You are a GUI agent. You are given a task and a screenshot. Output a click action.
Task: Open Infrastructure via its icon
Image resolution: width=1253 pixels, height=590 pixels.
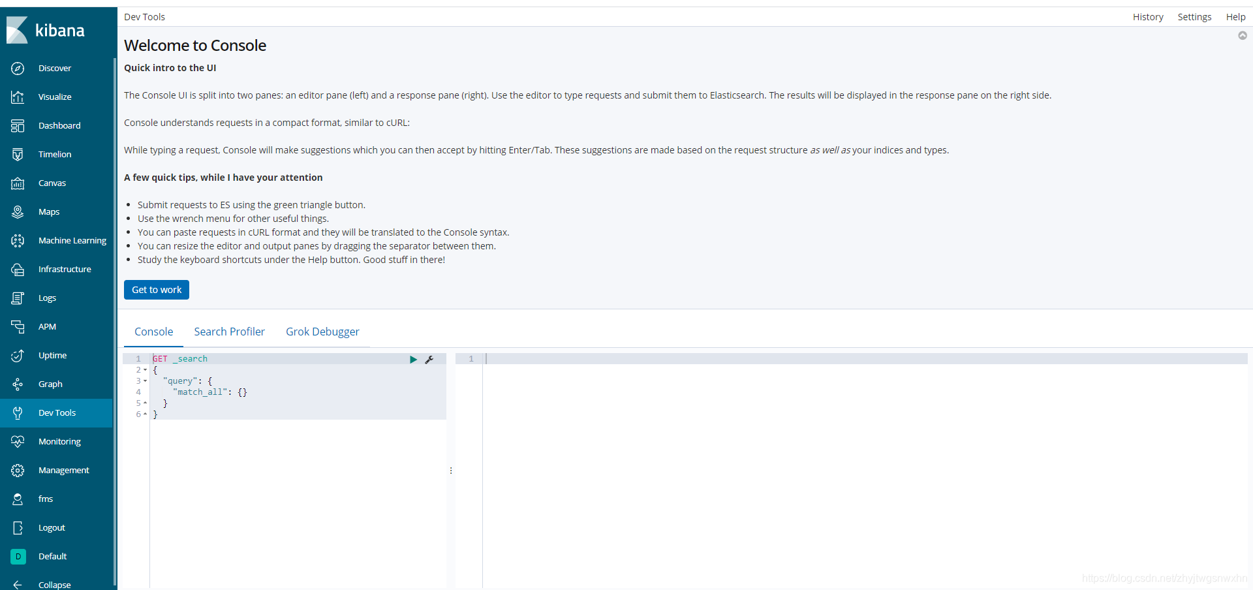pos(18,270)
